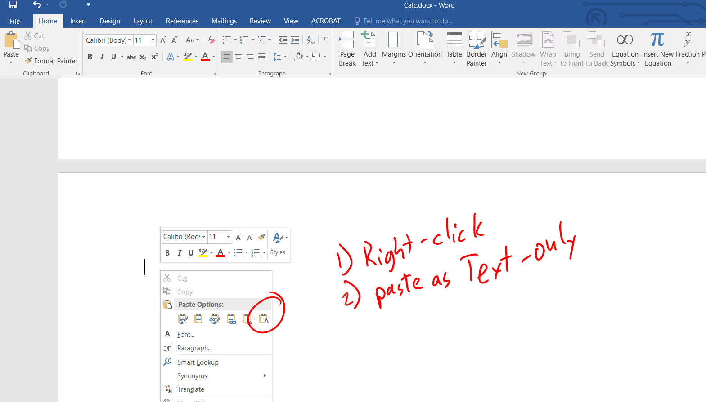Switch to the References tab
The image size is (706, 402).
182,21
